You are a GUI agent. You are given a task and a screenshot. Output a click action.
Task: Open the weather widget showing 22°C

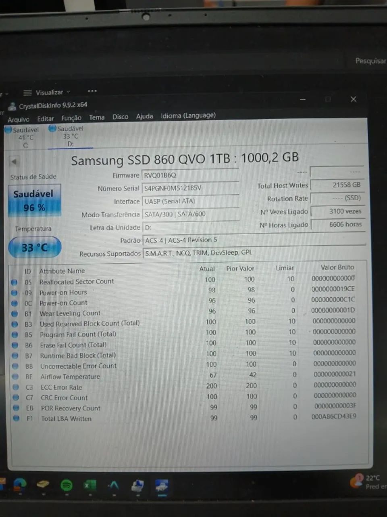pyautogui.click(x=368, y=482)
